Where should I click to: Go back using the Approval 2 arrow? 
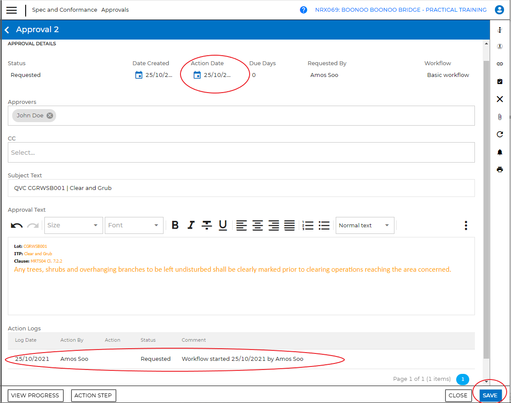7,30
